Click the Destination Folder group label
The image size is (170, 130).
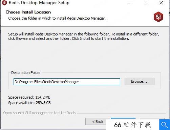(x=26, y=73)
